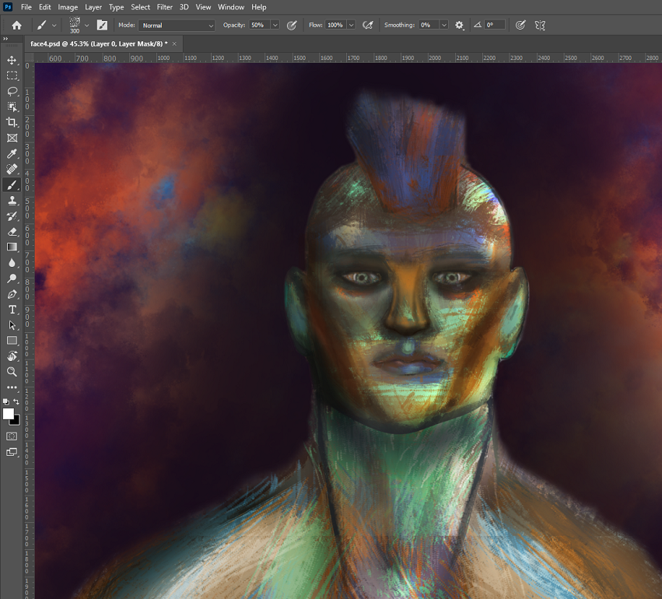Enable airbrush-style build-up effects
662x599 pixels.
pos(368,25)
